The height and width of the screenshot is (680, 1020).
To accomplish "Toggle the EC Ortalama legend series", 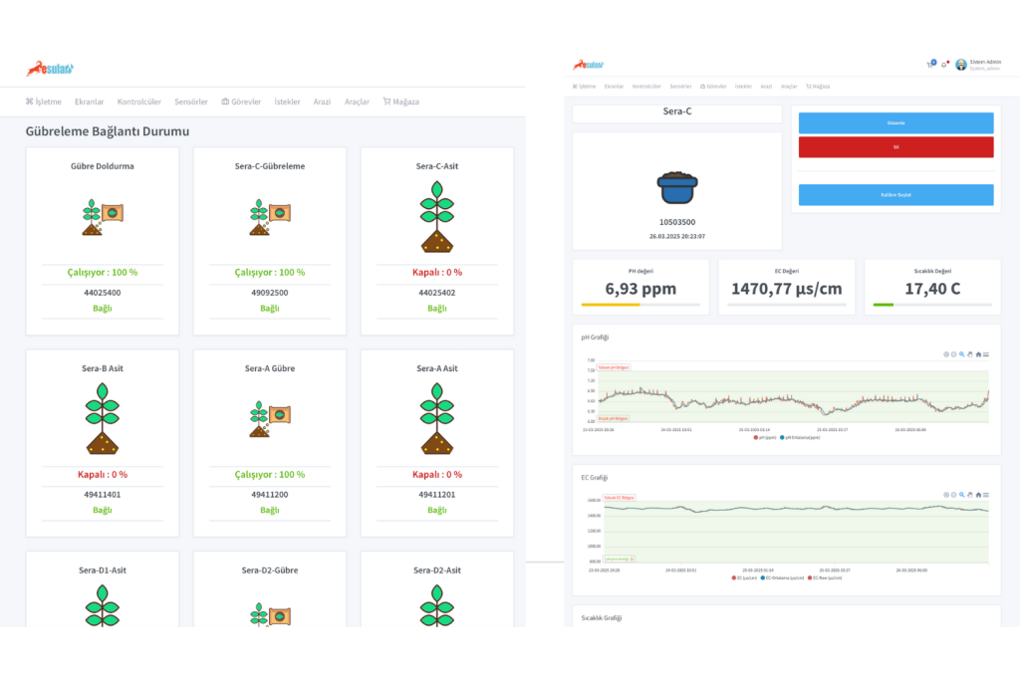I will [x=784, y=577].
